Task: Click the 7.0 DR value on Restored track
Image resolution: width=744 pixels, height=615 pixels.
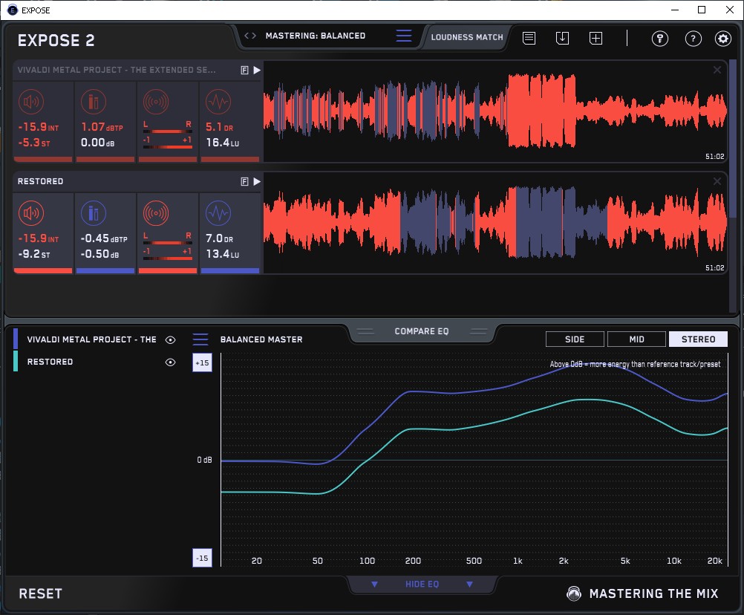Action: click(219, 238)
